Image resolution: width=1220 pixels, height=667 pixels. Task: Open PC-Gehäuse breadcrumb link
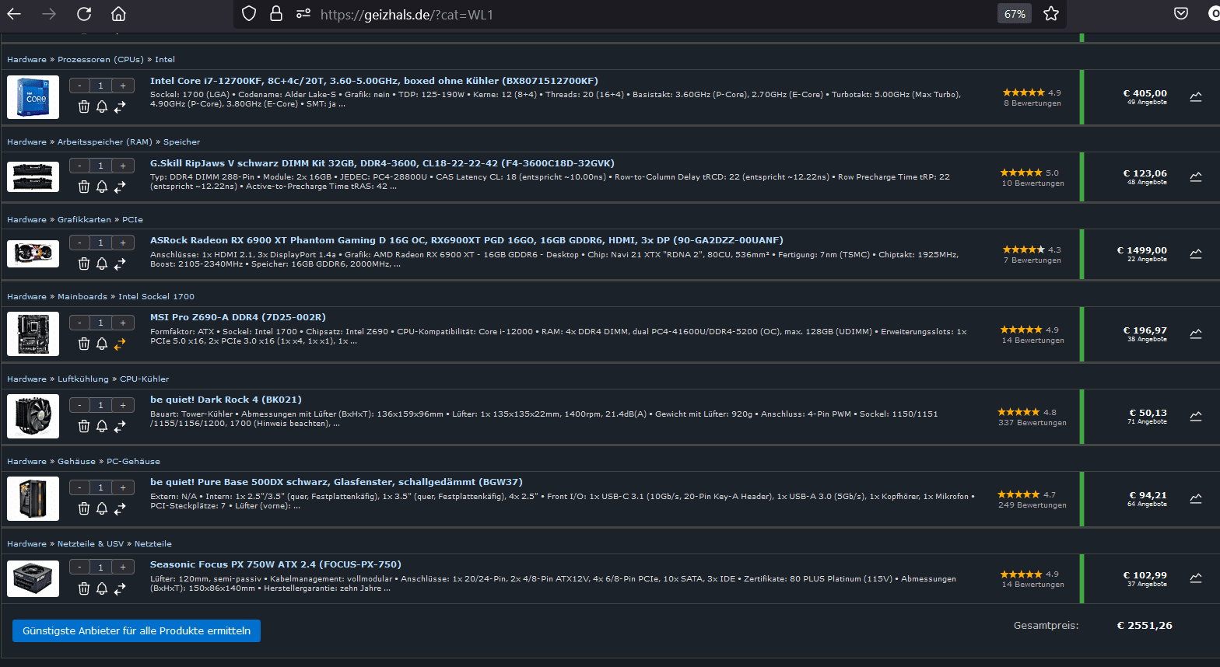133,461
